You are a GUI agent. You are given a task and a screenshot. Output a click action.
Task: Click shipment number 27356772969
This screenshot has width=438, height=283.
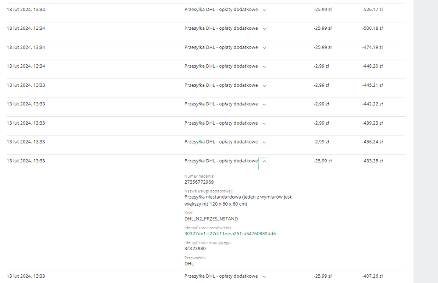pos(199,182)
